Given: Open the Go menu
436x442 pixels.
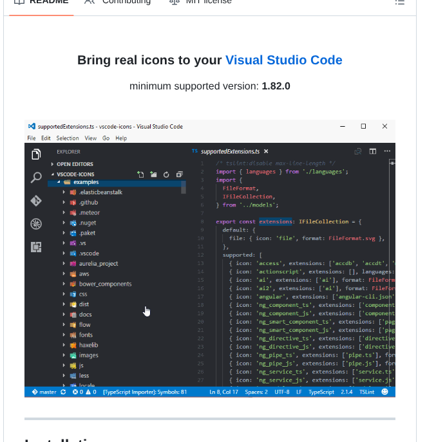Looking at the screenshot, I should tap(106, 138).
